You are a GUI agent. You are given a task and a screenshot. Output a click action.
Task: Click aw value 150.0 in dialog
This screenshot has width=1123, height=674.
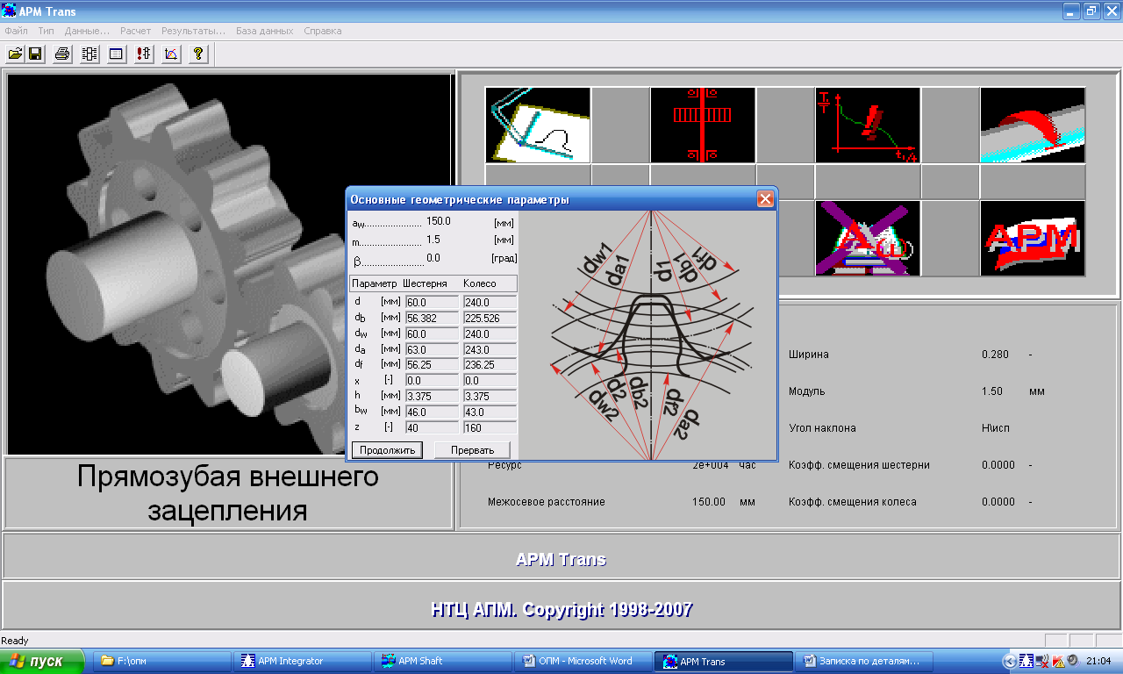(x=439, y=221)
